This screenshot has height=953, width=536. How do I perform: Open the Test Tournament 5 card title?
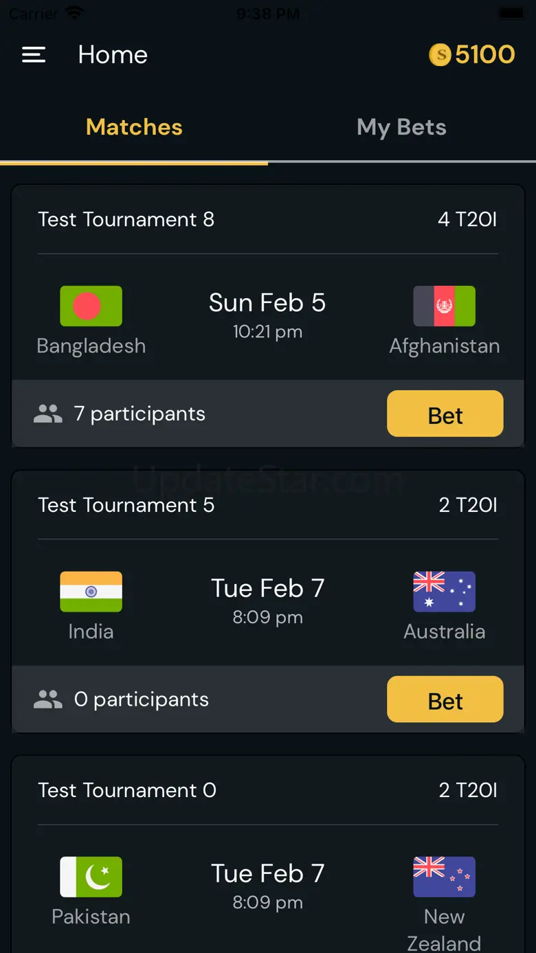click(126, 505)
